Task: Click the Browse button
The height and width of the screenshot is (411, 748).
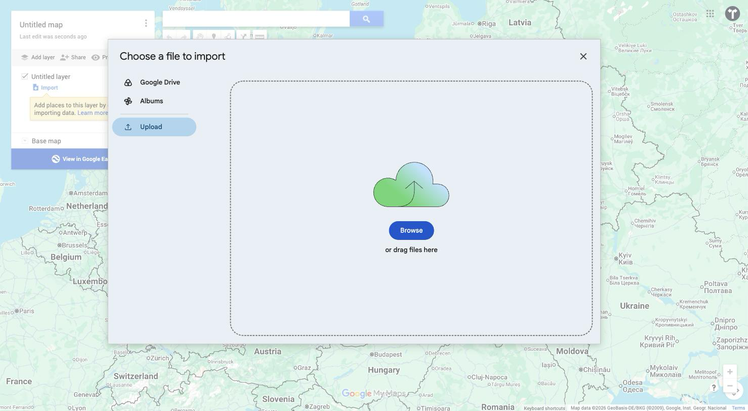Action: tap(411, 230)
